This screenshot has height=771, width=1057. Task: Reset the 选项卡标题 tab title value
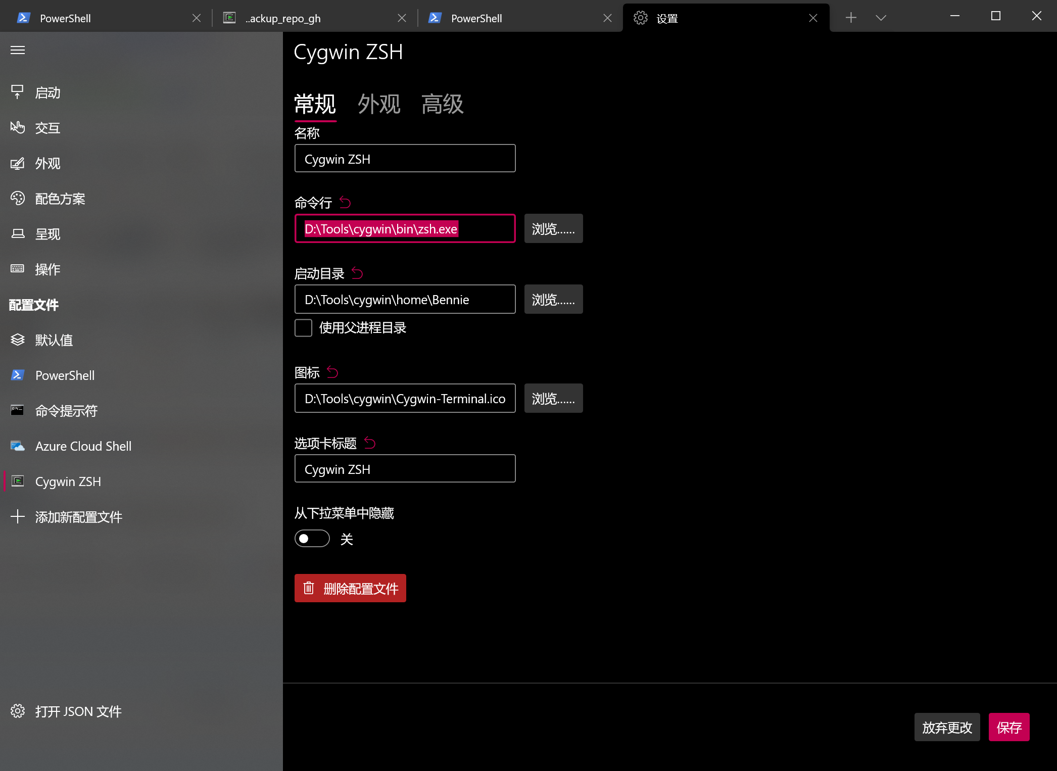coord(370,443)
